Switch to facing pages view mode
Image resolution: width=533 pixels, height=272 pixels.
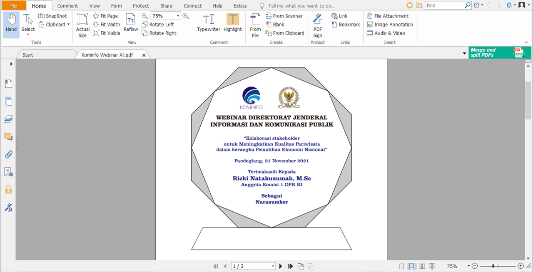click(422, 266)
